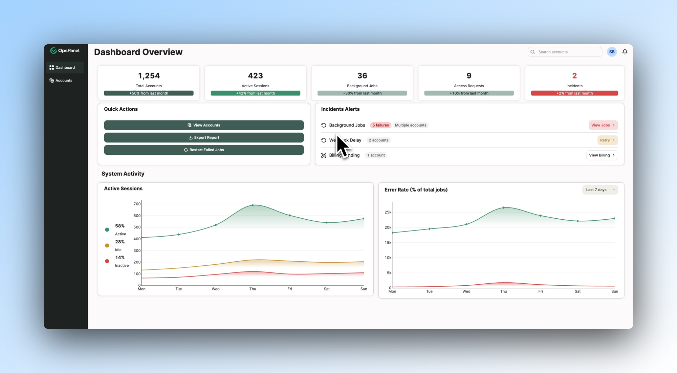Viewport: 677px width, 373px height.
Task: Click the +50% from last month bar
Action: tap(149, 93)
